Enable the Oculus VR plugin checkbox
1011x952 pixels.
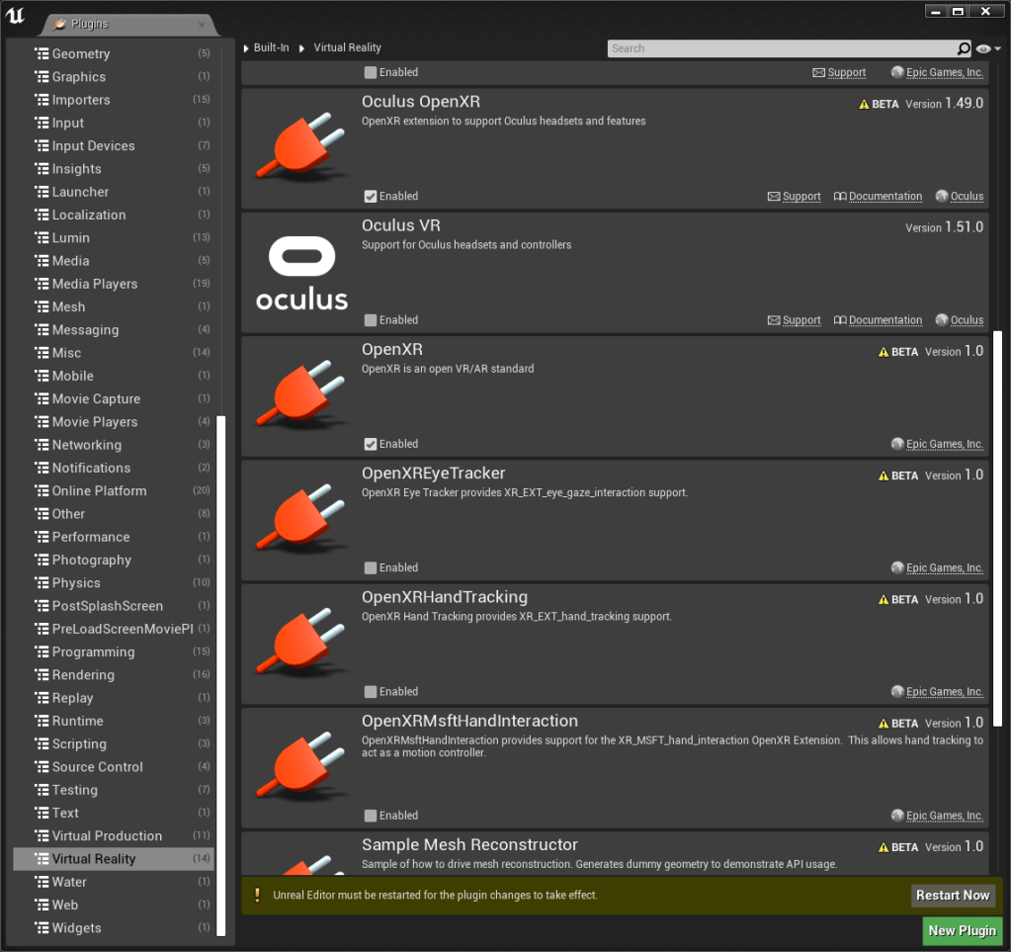pos(371,320)
